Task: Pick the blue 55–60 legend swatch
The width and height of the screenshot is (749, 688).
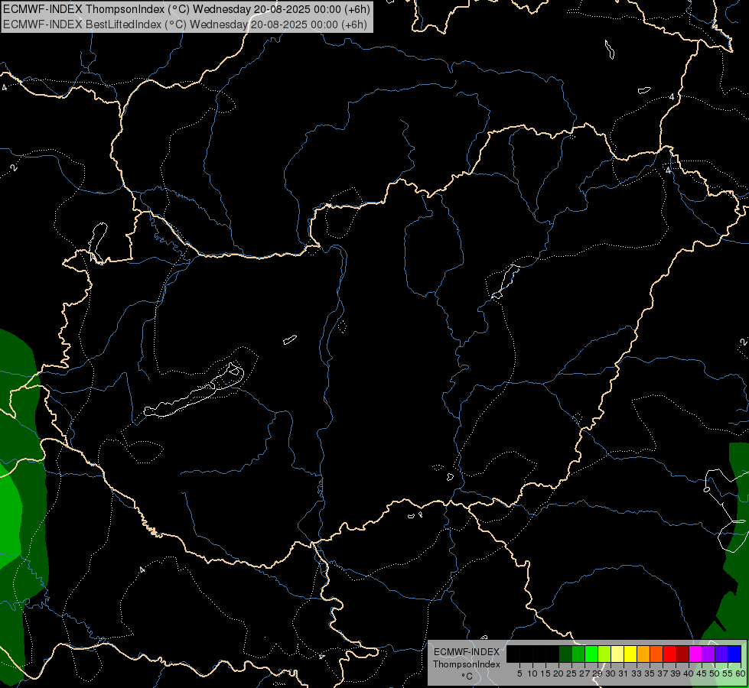Action: point(734,654)
